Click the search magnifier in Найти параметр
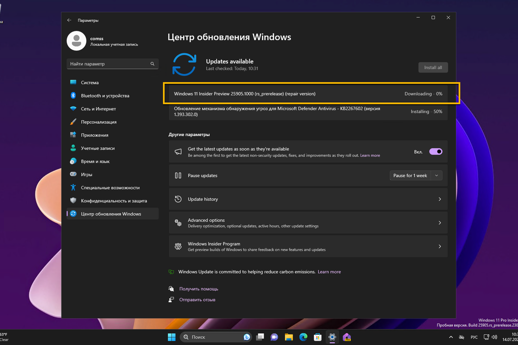Viewport: 518px width, 345px height. (152, 64)
